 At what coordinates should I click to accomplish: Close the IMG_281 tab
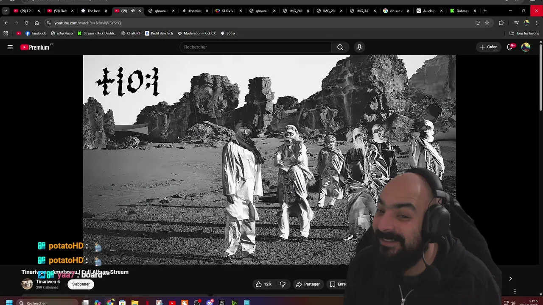342,11
